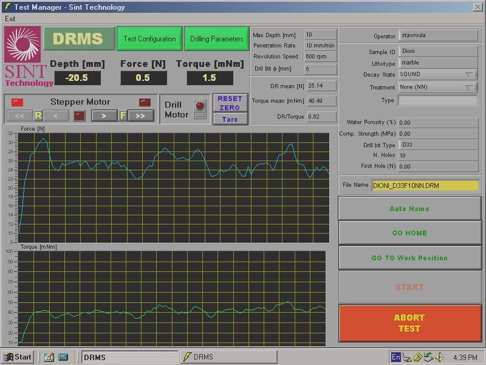Click Revolution Speed value 600 rpm
Screen dimensions: 486x365
pos(321,57)
